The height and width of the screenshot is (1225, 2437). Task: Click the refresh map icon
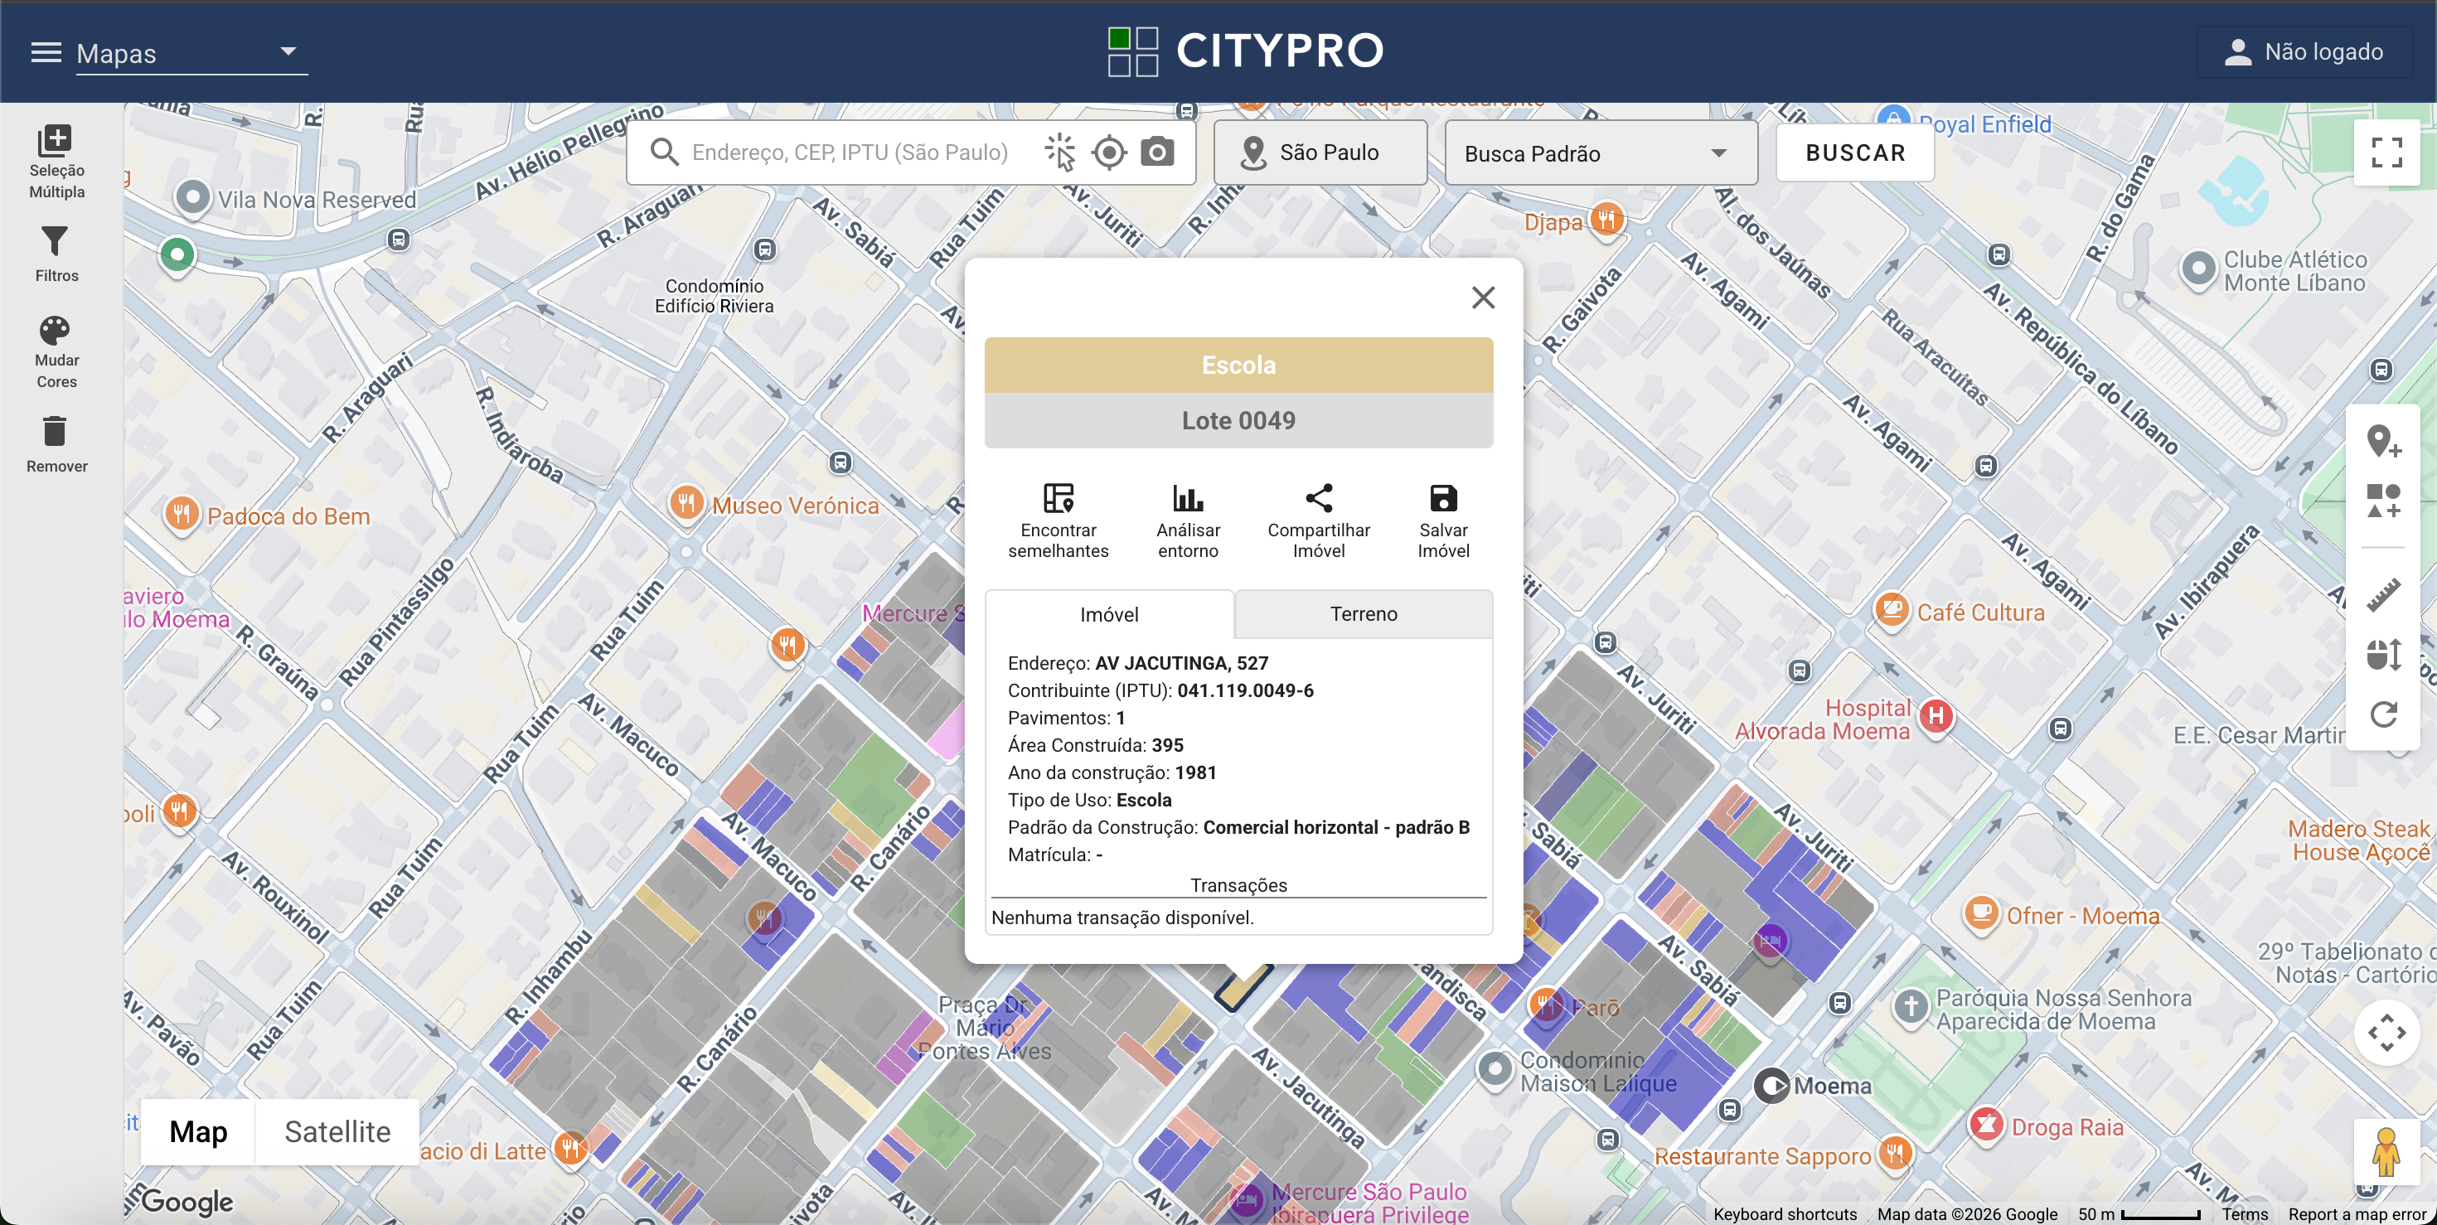pos(2383,714)
